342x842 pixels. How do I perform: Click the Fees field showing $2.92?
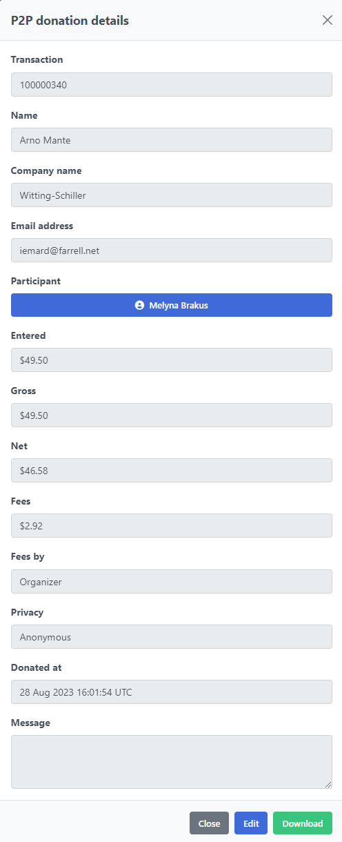172,526
